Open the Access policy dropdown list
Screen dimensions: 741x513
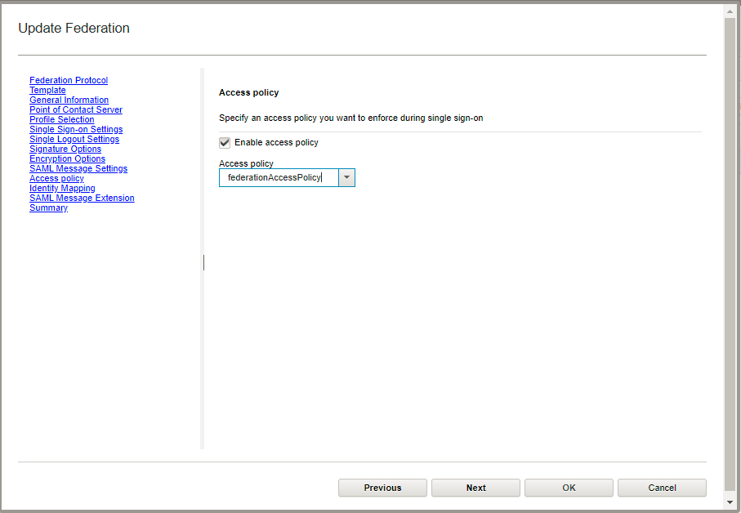pyautogui.click(x=346, y=177)
